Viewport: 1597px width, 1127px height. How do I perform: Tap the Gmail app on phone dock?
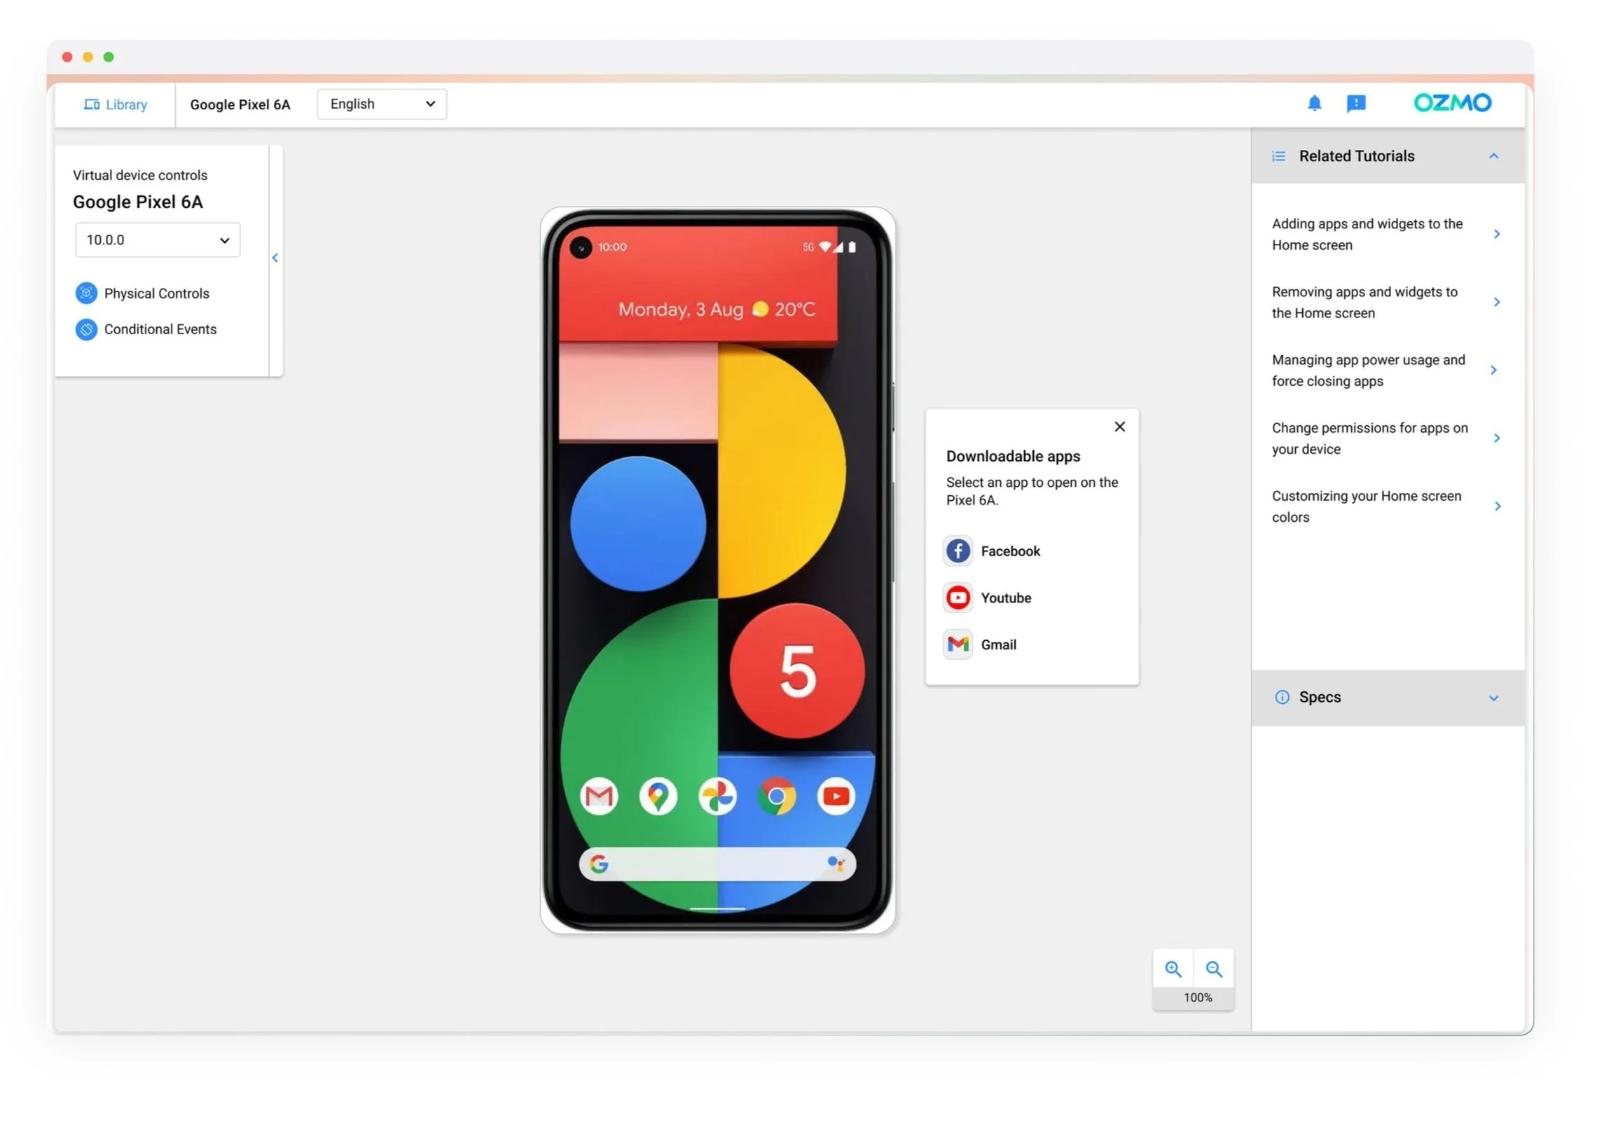(599, 796)
